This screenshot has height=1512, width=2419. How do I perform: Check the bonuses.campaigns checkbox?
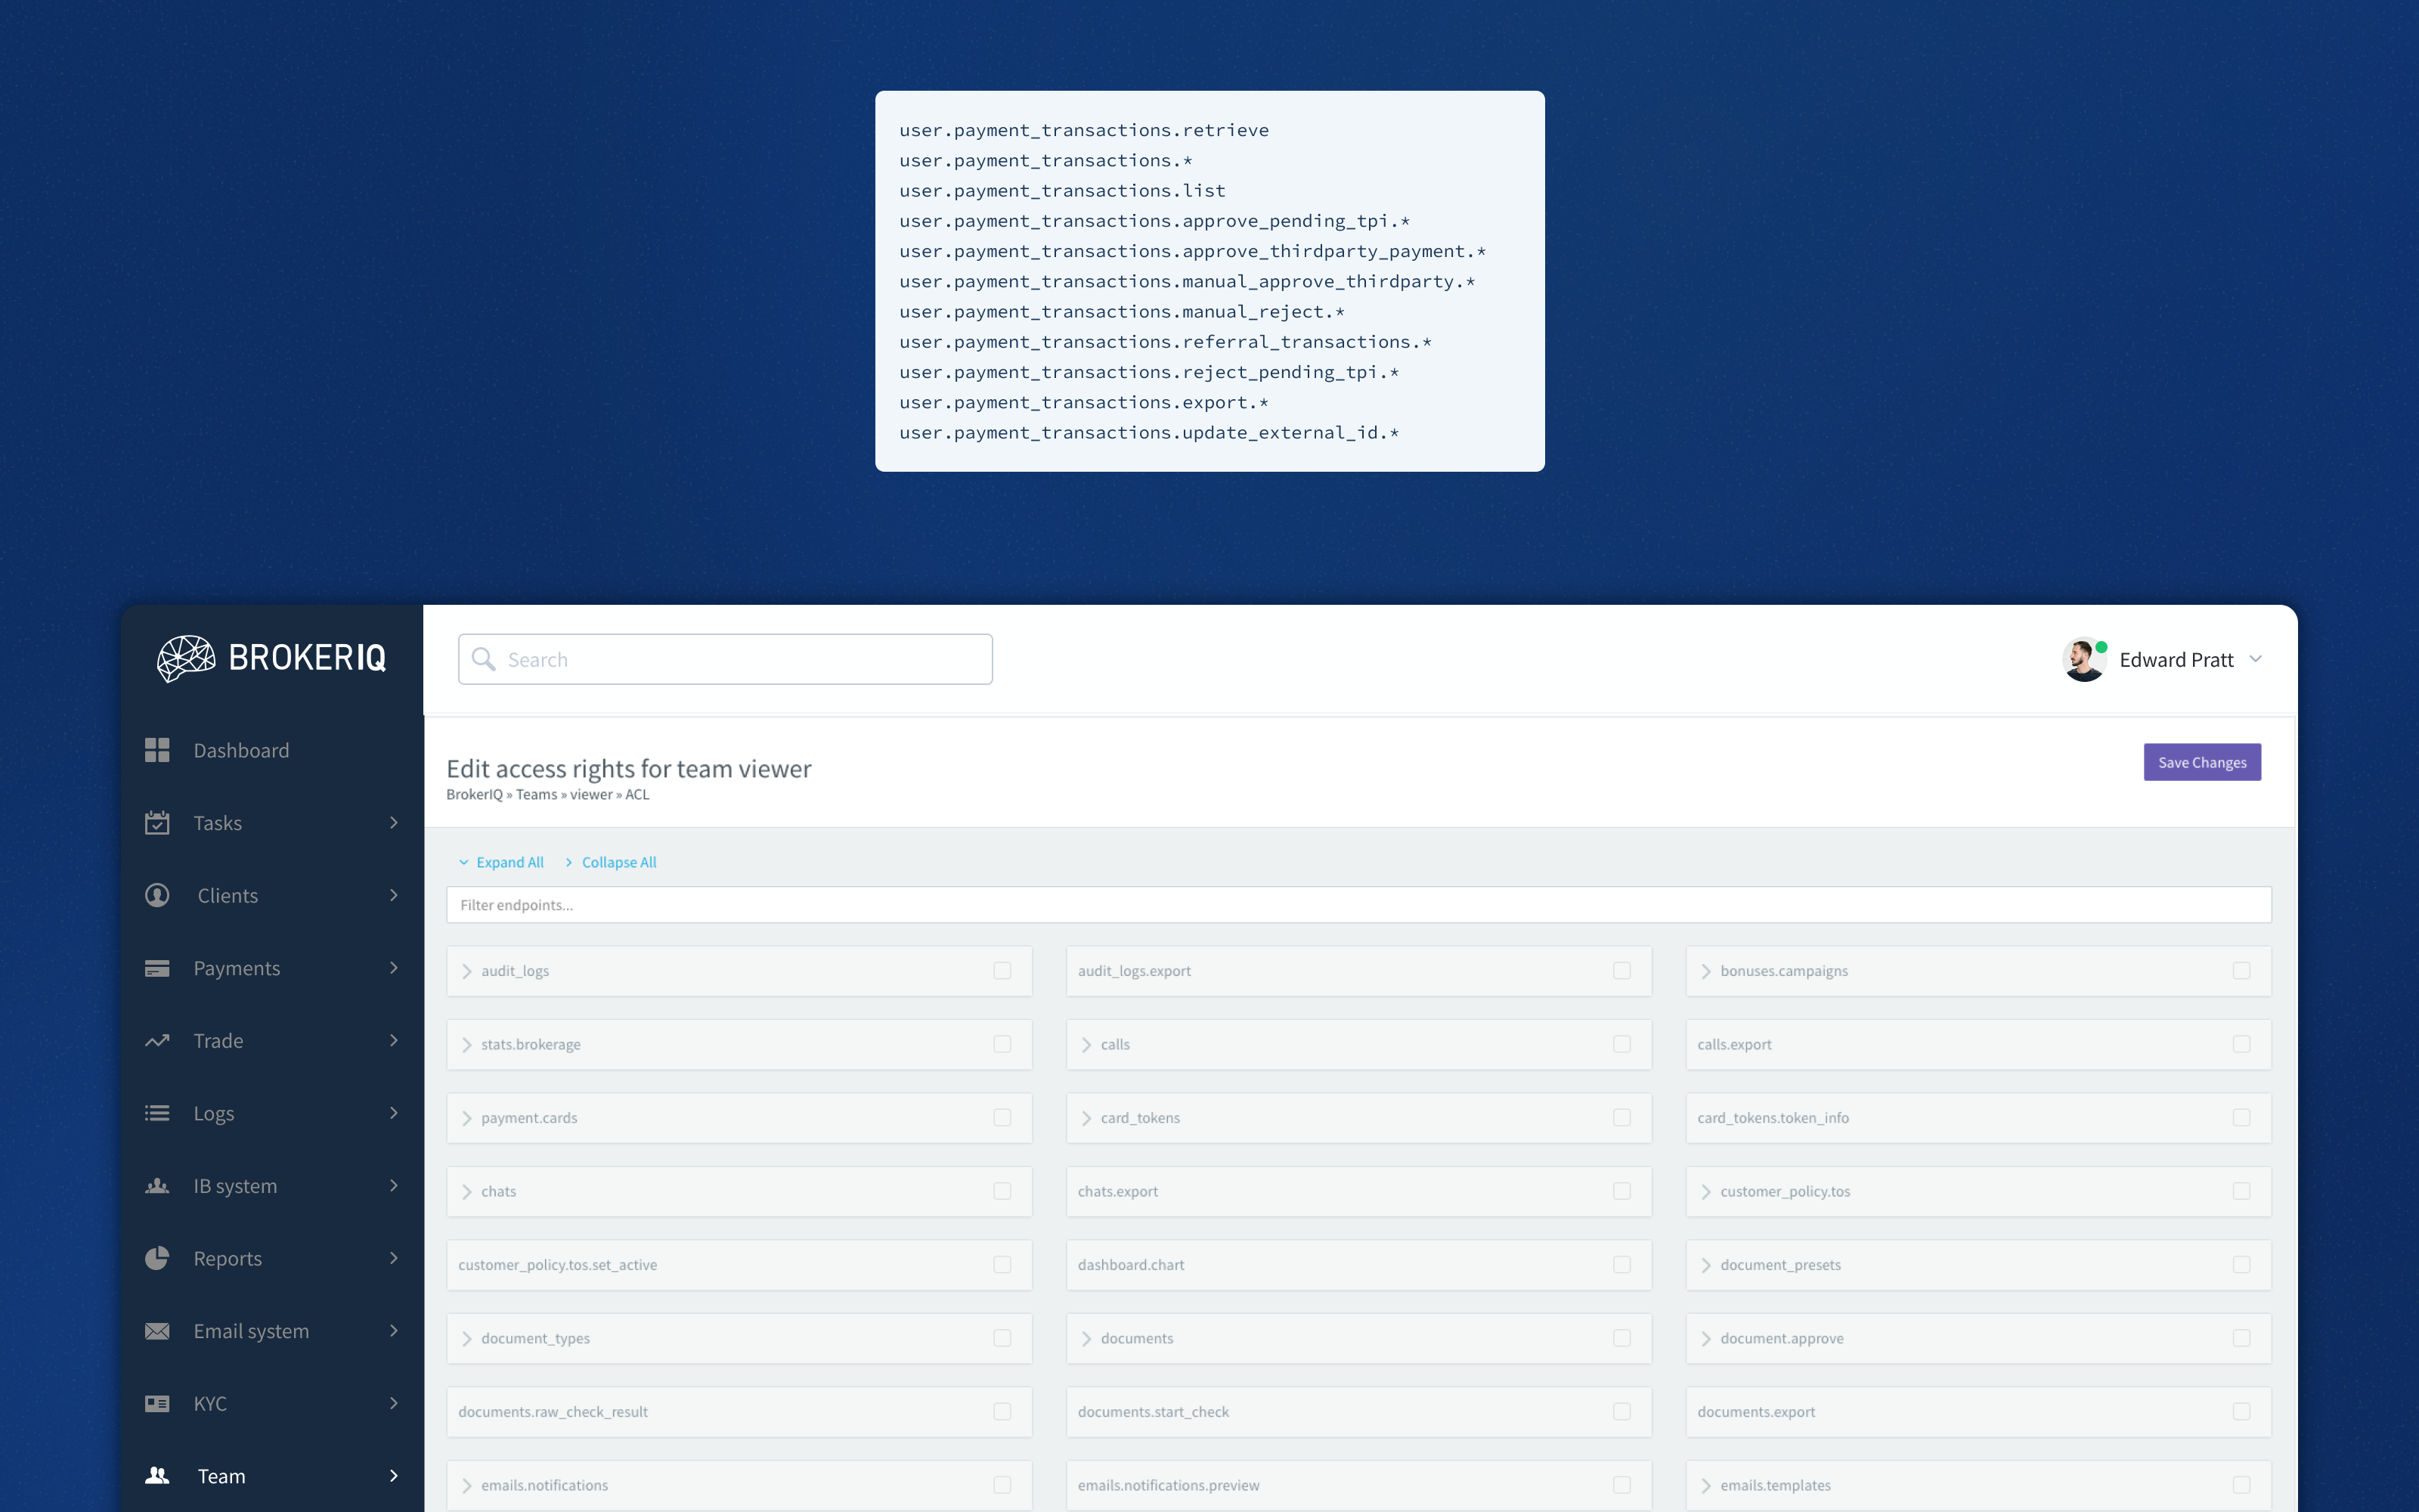tap(2241, 971)
